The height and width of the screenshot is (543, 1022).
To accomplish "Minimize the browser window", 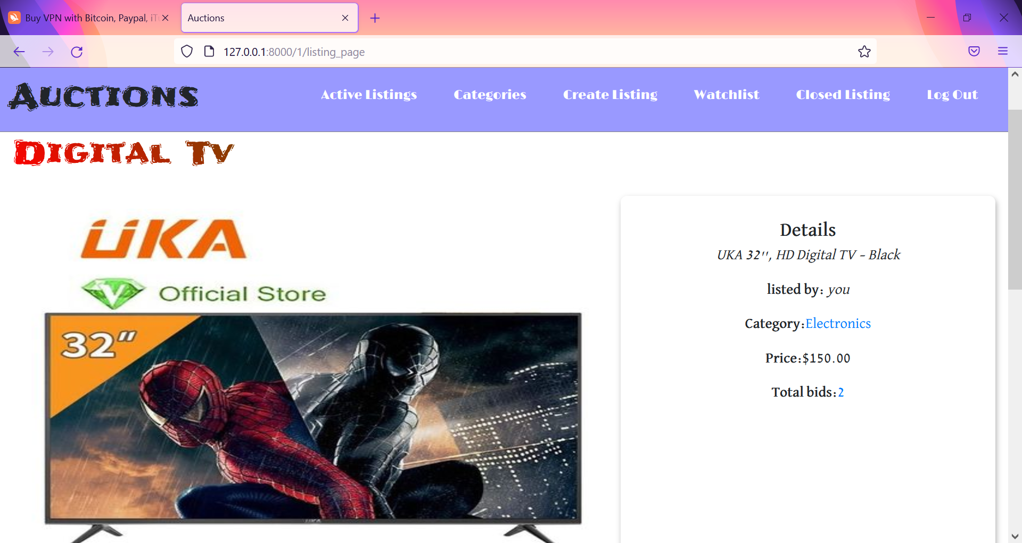I will [x=930, y=18].
